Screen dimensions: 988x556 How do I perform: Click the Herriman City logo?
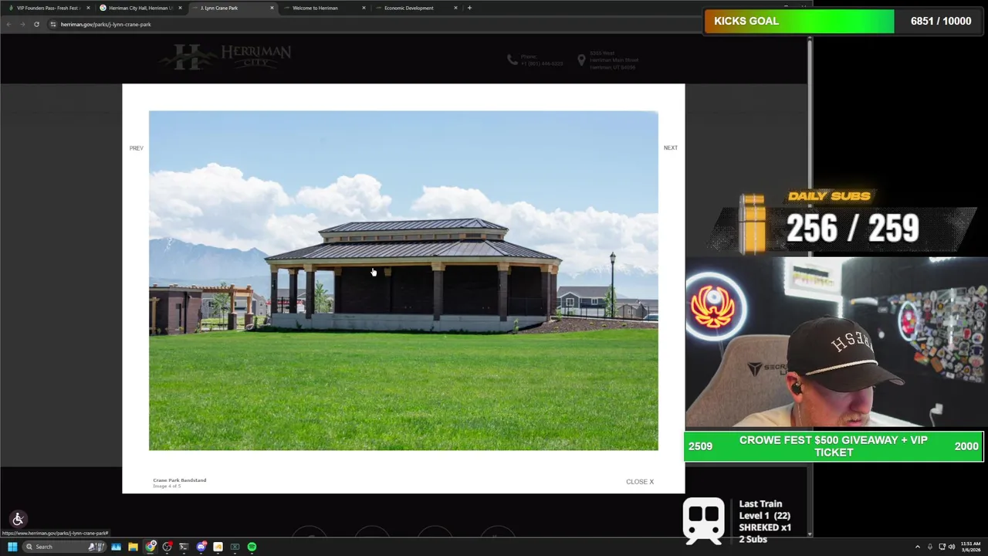pyautogui.click(x=225, y=56)
